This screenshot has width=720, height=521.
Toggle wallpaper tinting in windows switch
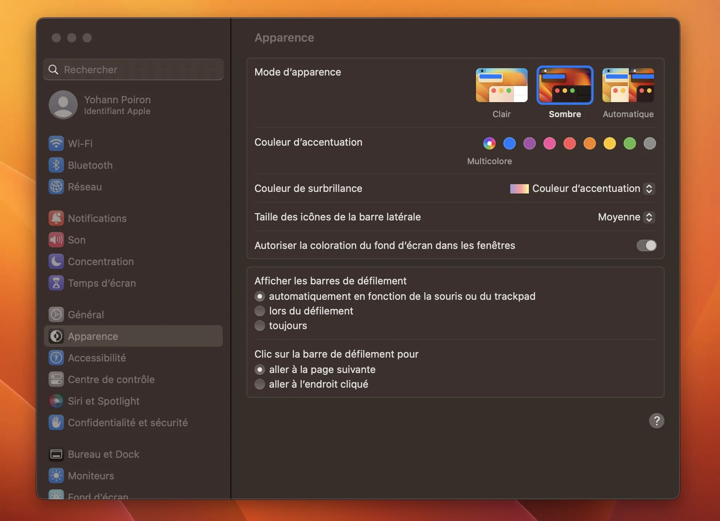(646, 245)
